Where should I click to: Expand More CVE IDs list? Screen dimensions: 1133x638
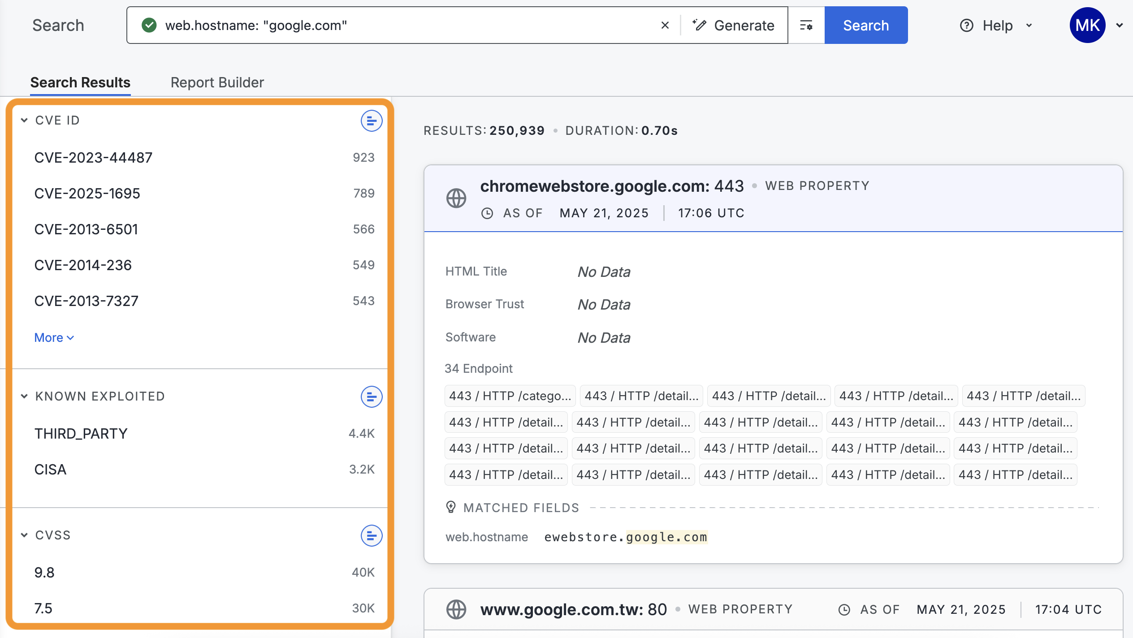point(54,338)
